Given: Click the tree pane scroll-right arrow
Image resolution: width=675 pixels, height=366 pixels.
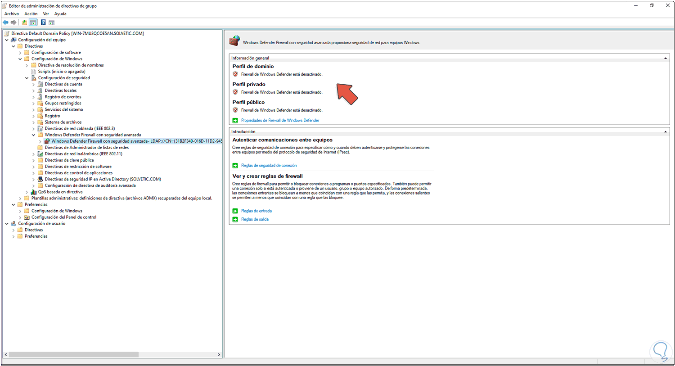Looking at the screenshot, I should [219, 355].
